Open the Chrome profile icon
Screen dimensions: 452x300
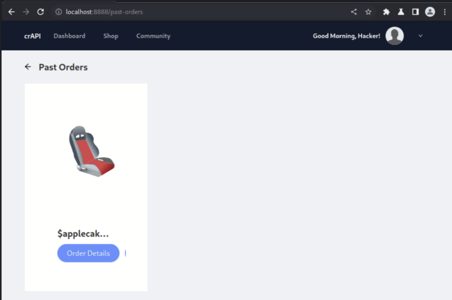click(430, 12)
